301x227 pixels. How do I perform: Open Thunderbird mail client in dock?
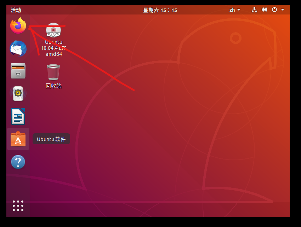18,48
